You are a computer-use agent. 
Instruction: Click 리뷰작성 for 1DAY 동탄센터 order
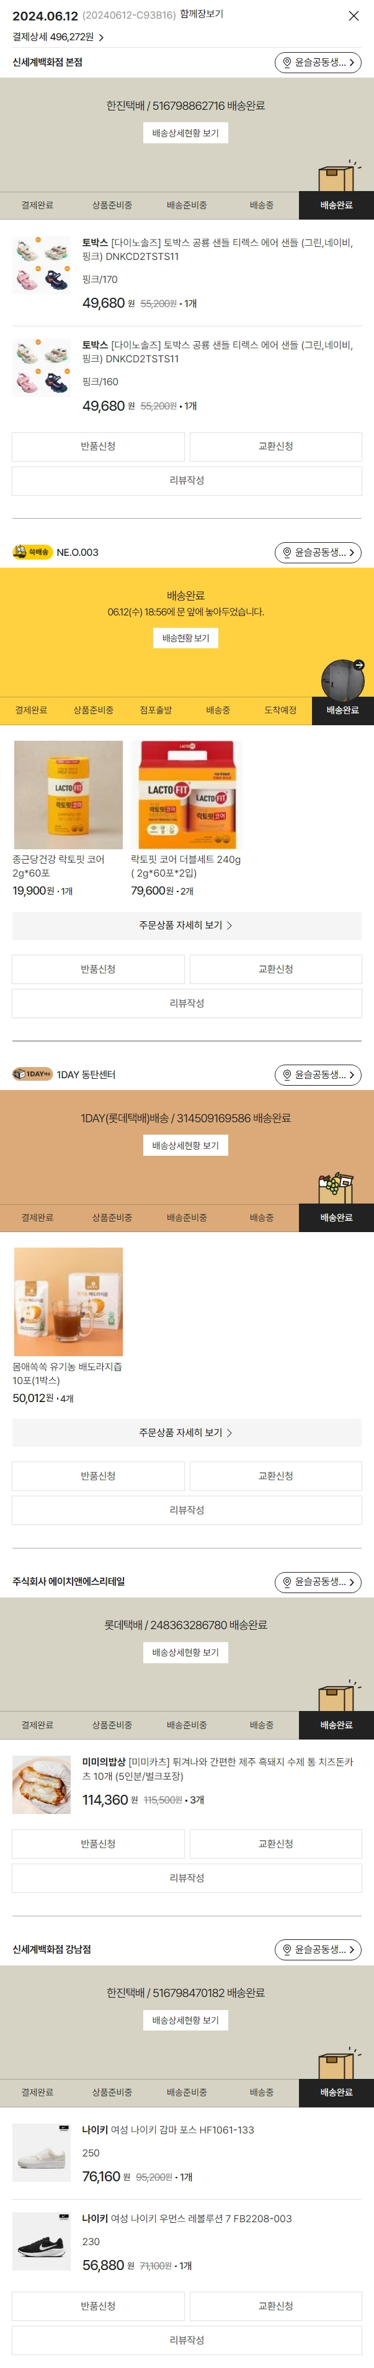[187, 1511]
